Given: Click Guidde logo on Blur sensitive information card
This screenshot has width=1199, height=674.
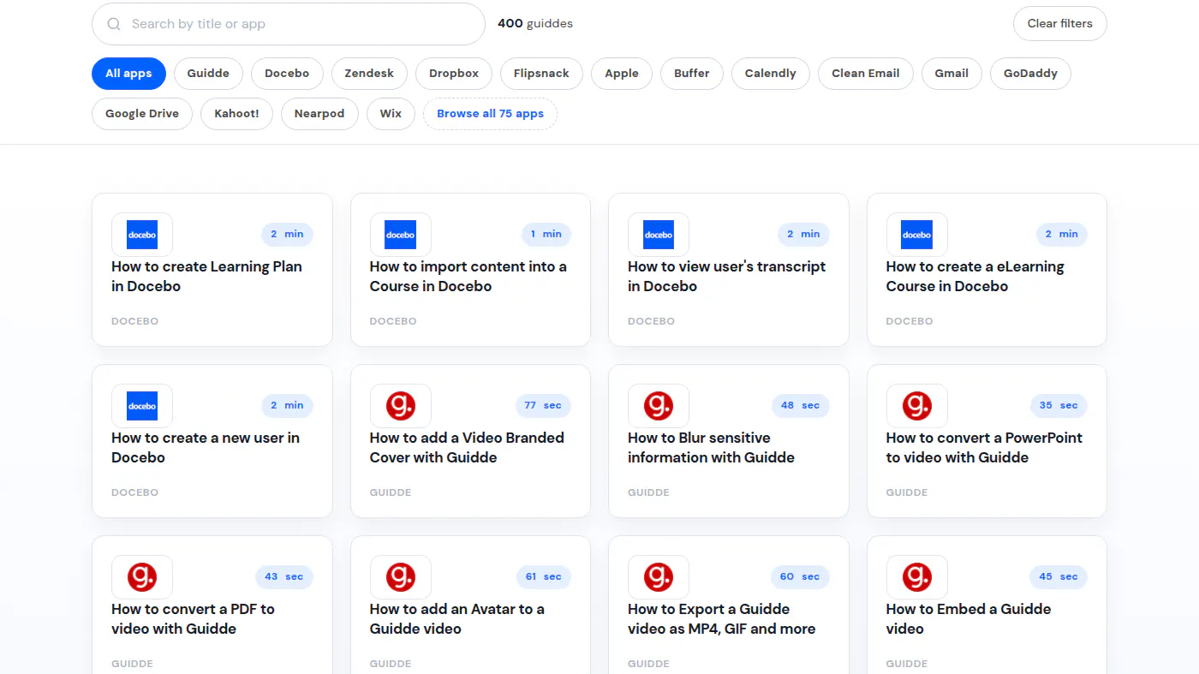Looking at the screenshot, I should point(659,406).
